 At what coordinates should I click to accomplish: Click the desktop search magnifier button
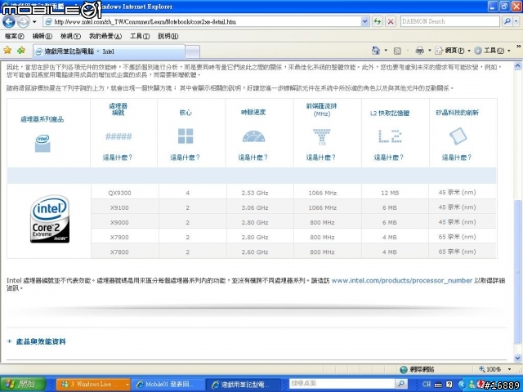tap(401, 384)
